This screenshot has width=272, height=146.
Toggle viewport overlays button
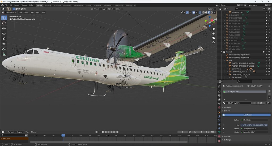coord(194,12)
